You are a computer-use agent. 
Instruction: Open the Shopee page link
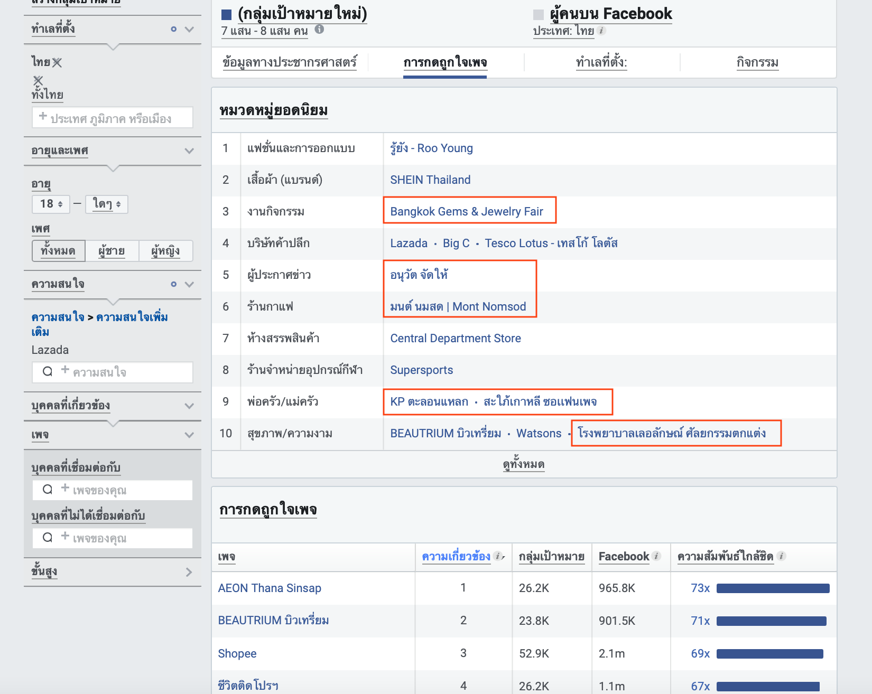click(x=237, y=654)
